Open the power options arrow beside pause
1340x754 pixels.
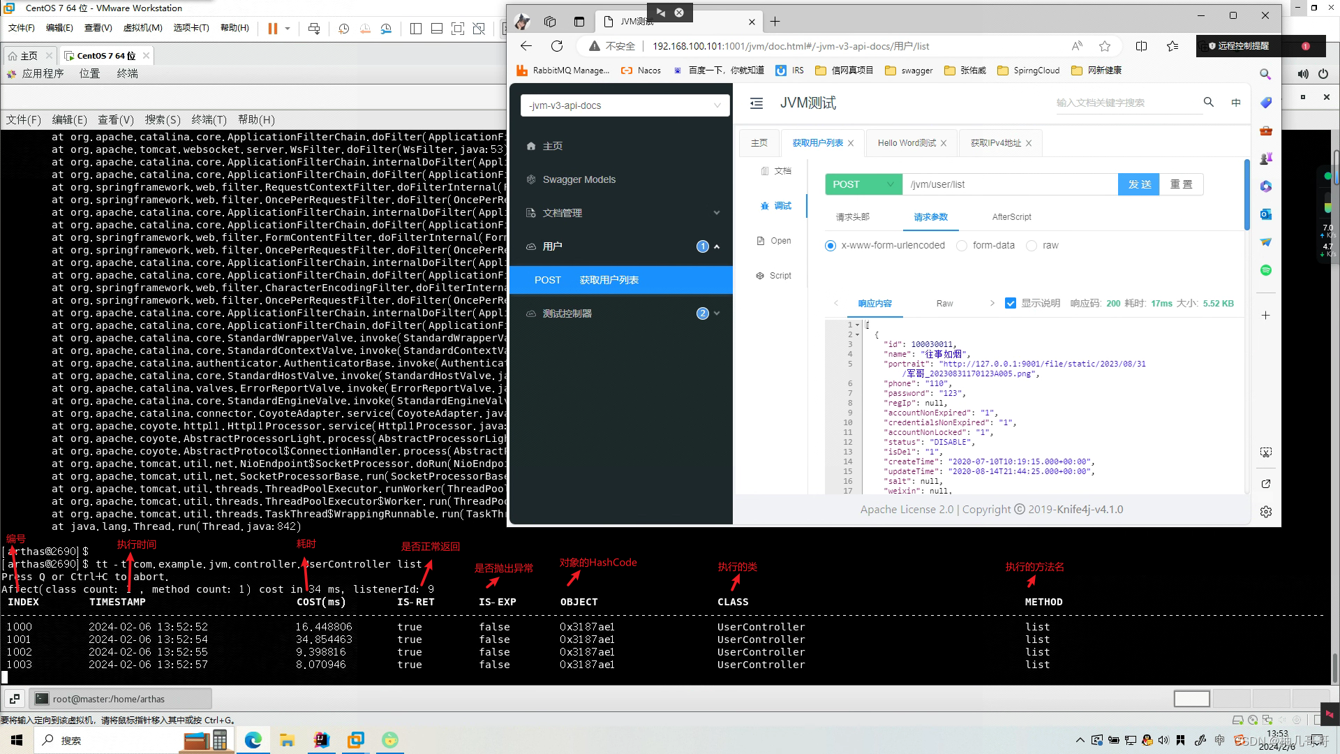click(x=288, y=29)
